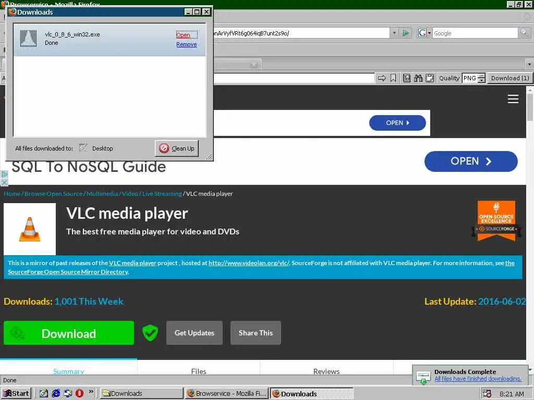Image resolution: width=534 pixels, height=400 pixels.
Task: Decrease Quality with the spinner down arrow
Action: (481, 81)
